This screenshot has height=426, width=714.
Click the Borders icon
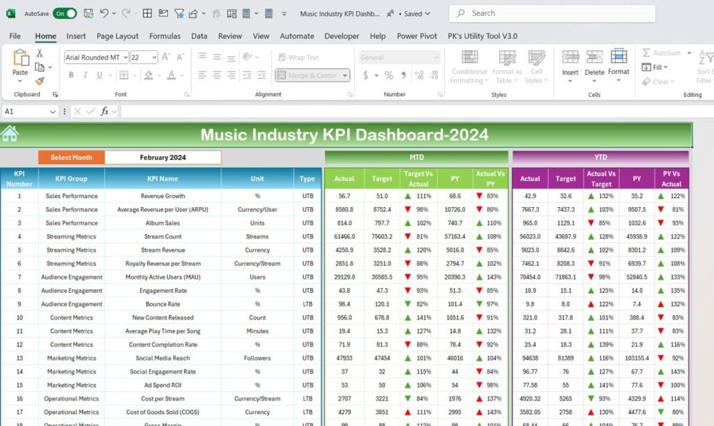click(x=123, y=75)
